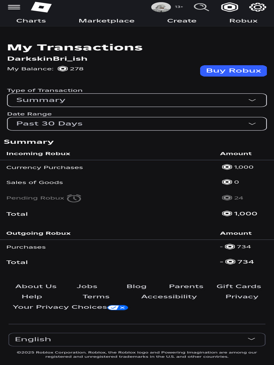
Task: Open the Help footer link
Action: (x=32, y=297)
